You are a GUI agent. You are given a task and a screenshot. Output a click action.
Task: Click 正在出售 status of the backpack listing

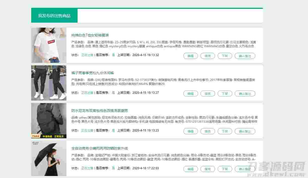pyautogui.click(x=87, y=130)
